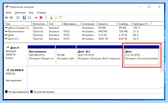The height and width of the screenshot is (103, 168).
Task: Sort by the Файловая с... column header
Action: click(x=71, y=24)
